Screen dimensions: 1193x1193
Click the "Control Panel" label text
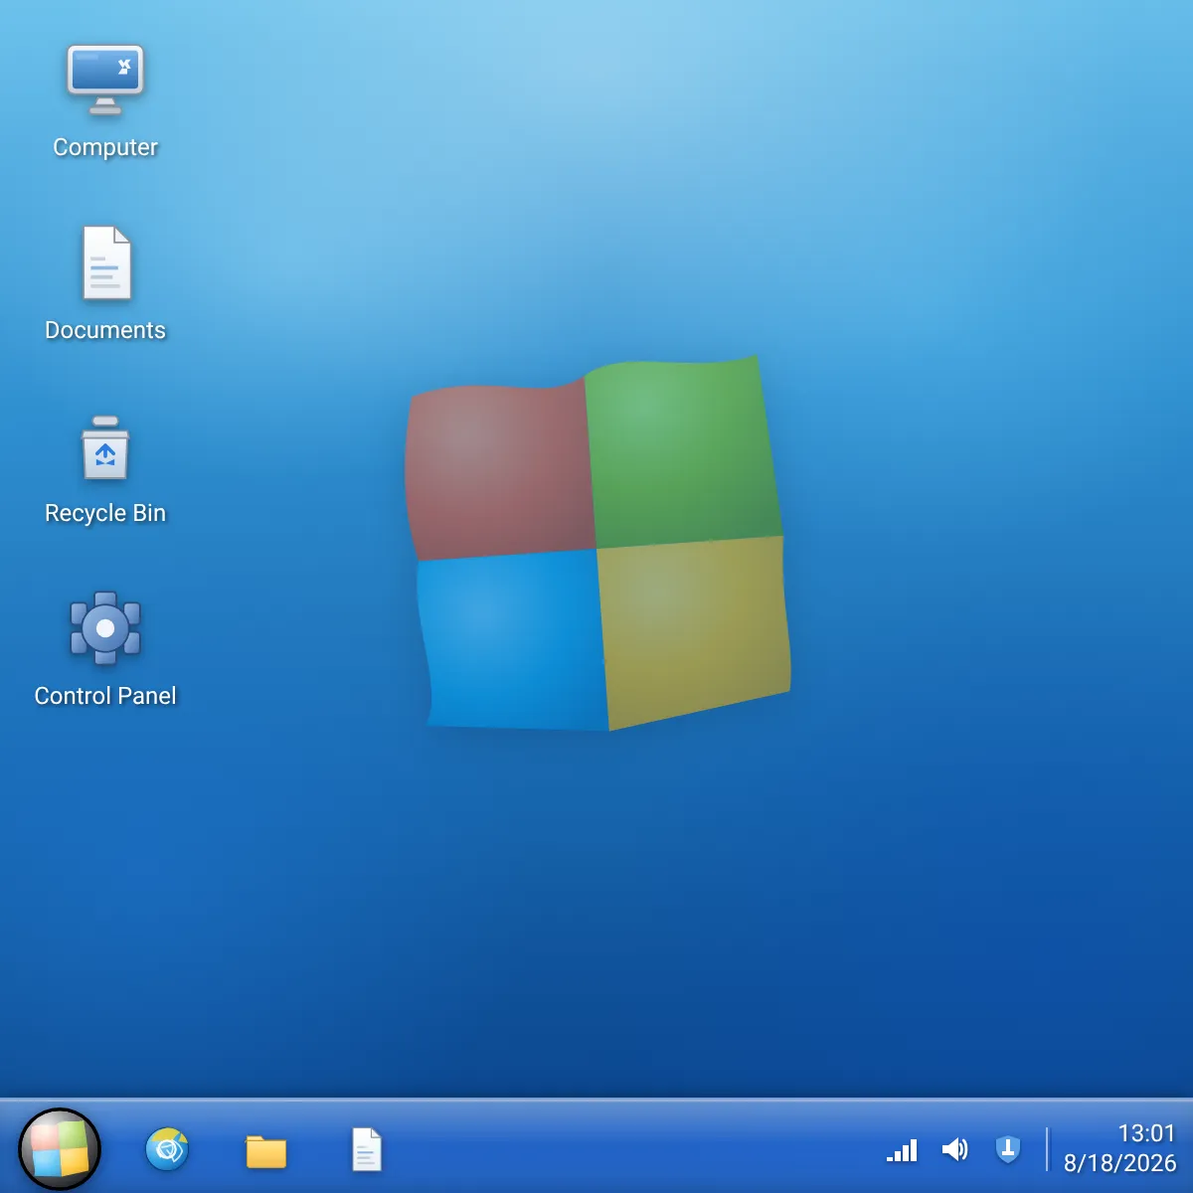pyautogui.click(x=105, y=696)
